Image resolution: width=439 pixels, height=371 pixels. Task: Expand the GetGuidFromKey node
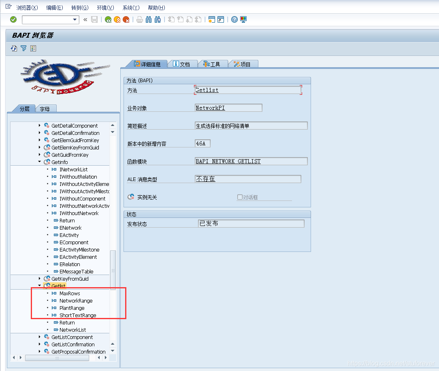coord(39,155)
